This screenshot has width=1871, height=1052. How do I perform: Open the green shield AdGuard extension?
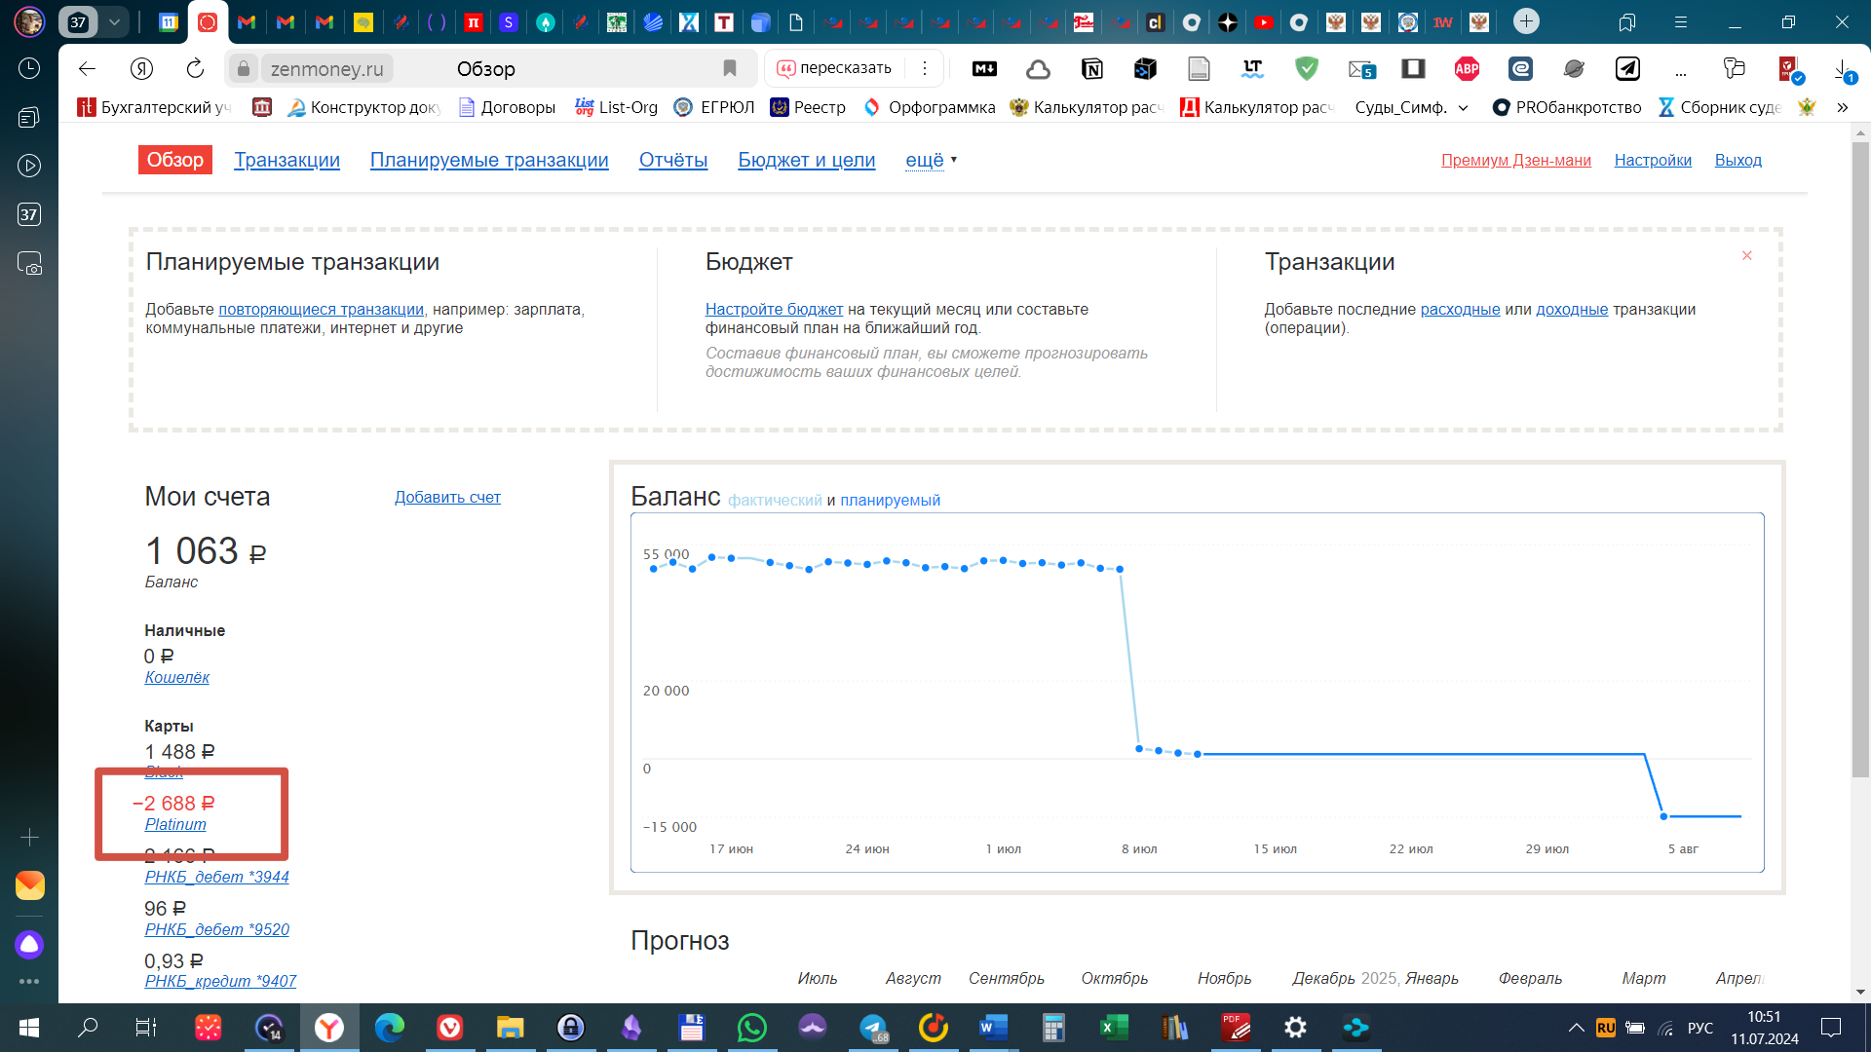click(1307, 68)
